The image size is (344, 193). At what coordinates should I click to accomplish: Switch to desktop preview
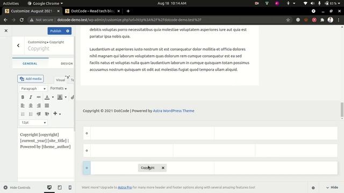(x=49, y=188)
